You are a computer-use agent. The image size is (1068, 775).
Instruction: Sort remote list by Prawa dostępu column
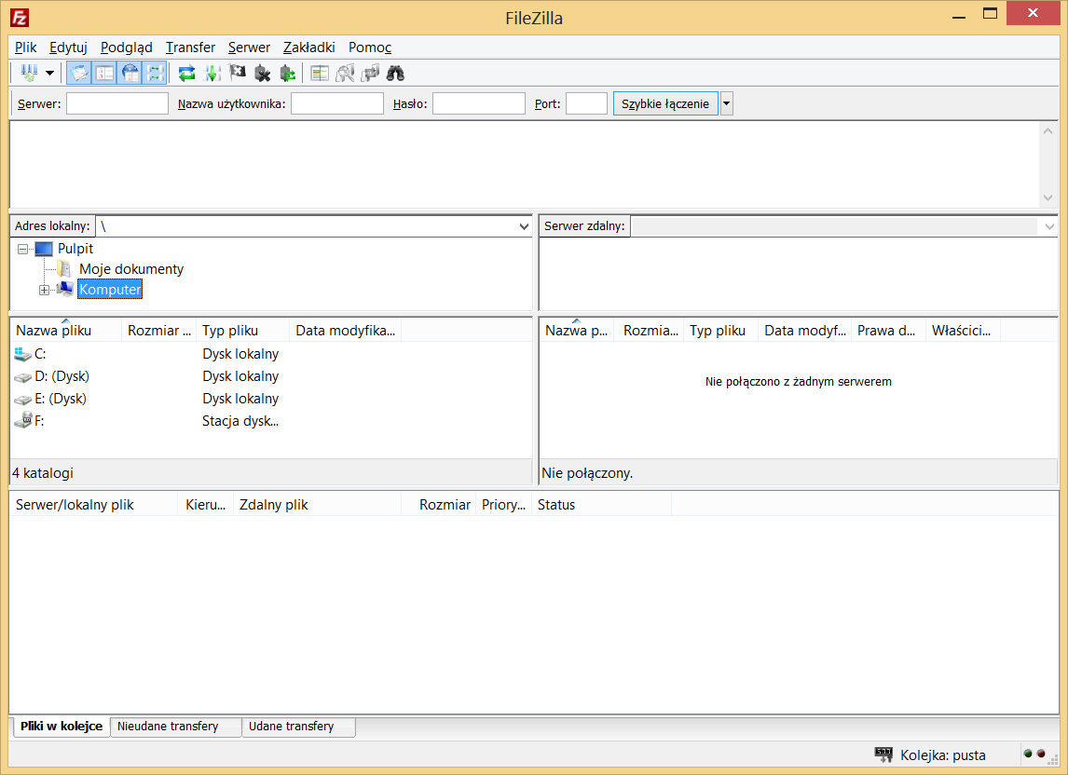(x=888, y=331)
